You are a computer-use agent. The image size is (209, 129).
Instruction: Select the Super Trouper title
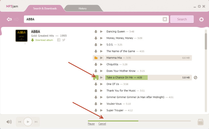pos(115,110)
